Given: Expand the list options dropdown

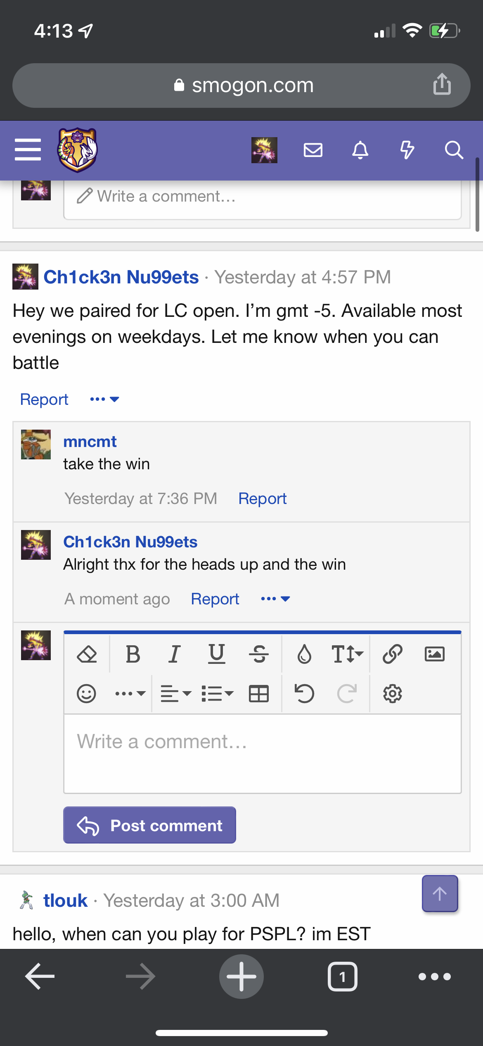Looking at the screenshot, I should point(218,693).
